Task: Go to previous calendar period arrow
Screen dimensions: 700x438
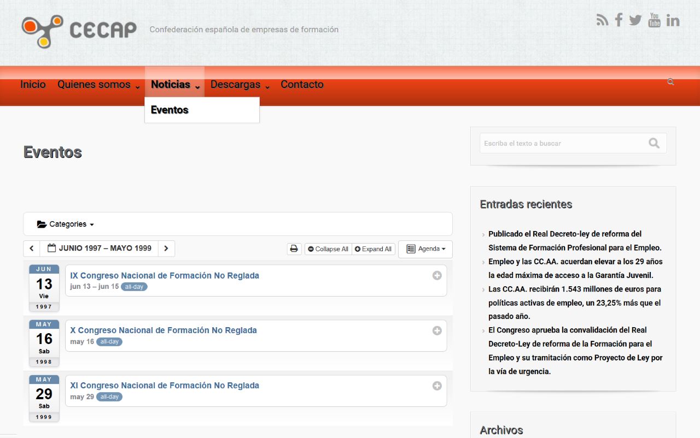Action: [32, 248]
